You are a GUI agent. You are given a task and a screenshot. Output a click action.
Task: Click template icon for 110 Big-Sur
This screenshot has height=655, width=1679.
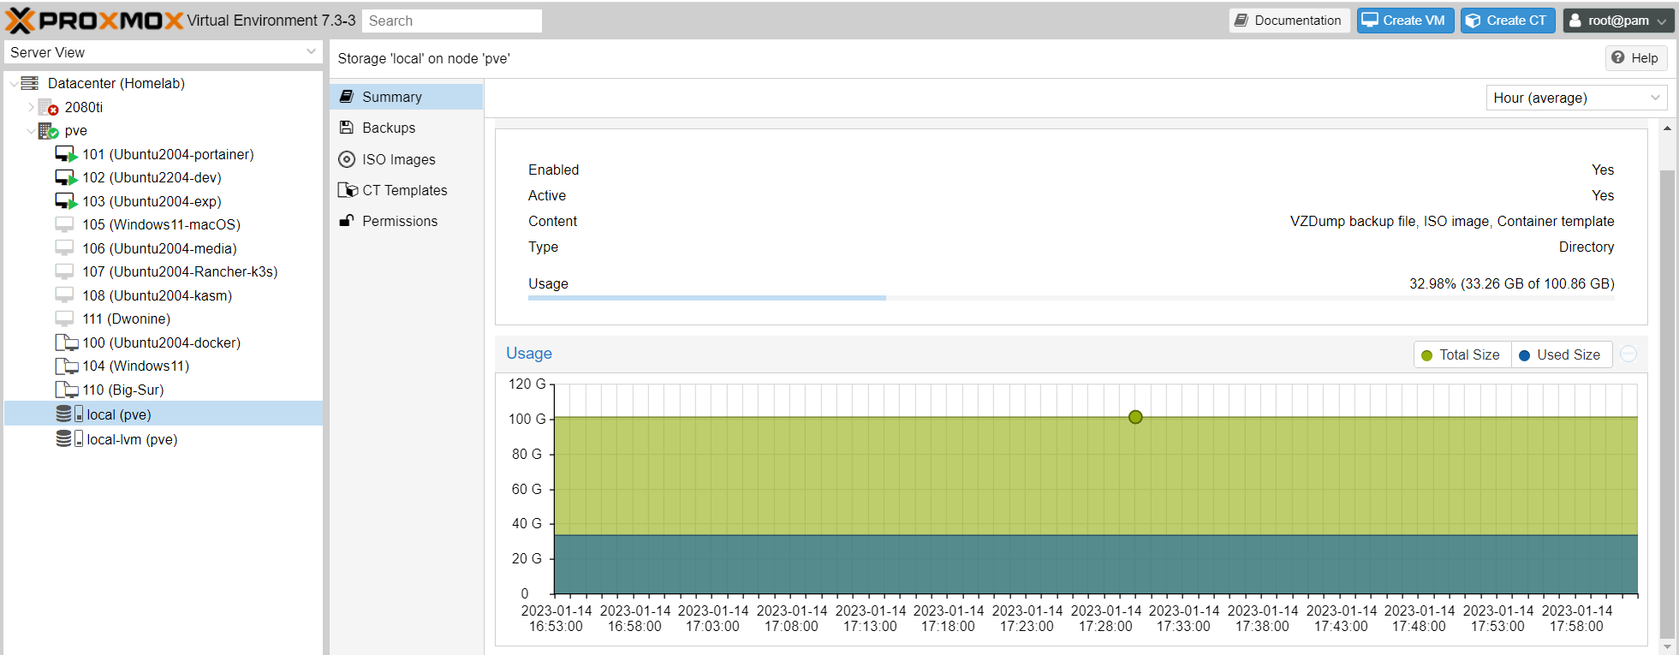click(66, 390)
